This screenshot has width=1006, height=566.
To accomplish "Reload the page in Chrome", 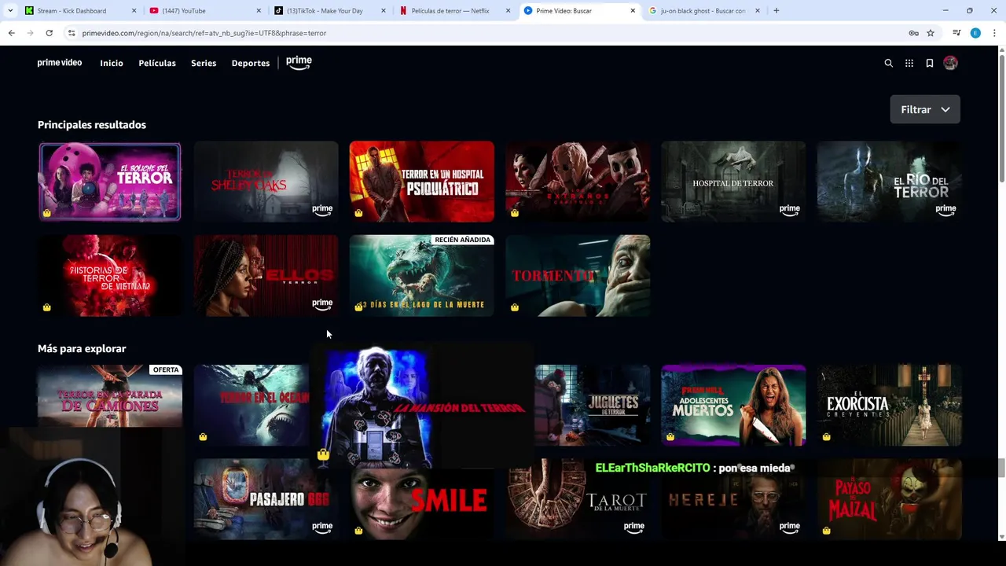I will [x=49, y=33].
